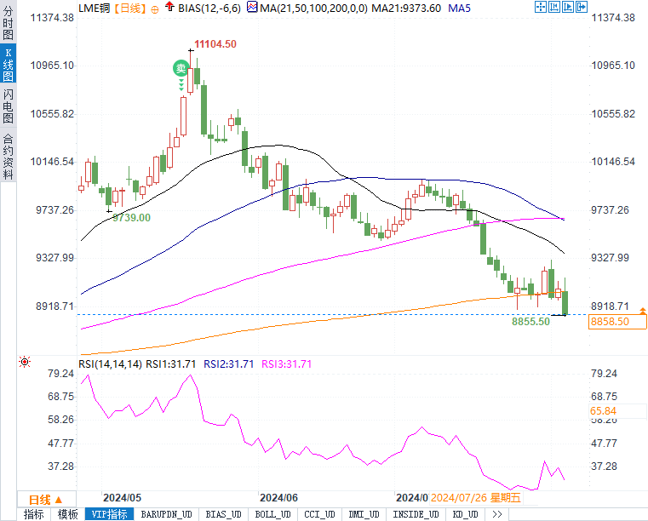Image resolution: width=648 pixels, height=521 pixels.
Task: Apply the INSIDE_UD indicator
Action: tap(416, 514)
